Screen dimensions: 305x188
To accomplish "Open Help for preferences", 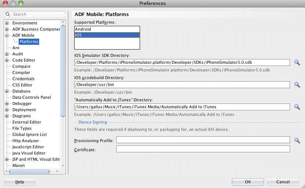I will point(20,182).
